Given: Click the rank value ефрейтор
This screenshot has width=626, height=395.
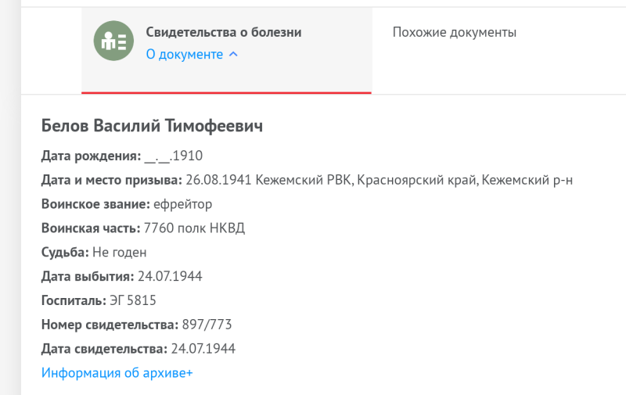Looking at the screenshot, I should (x=183, y=204).
